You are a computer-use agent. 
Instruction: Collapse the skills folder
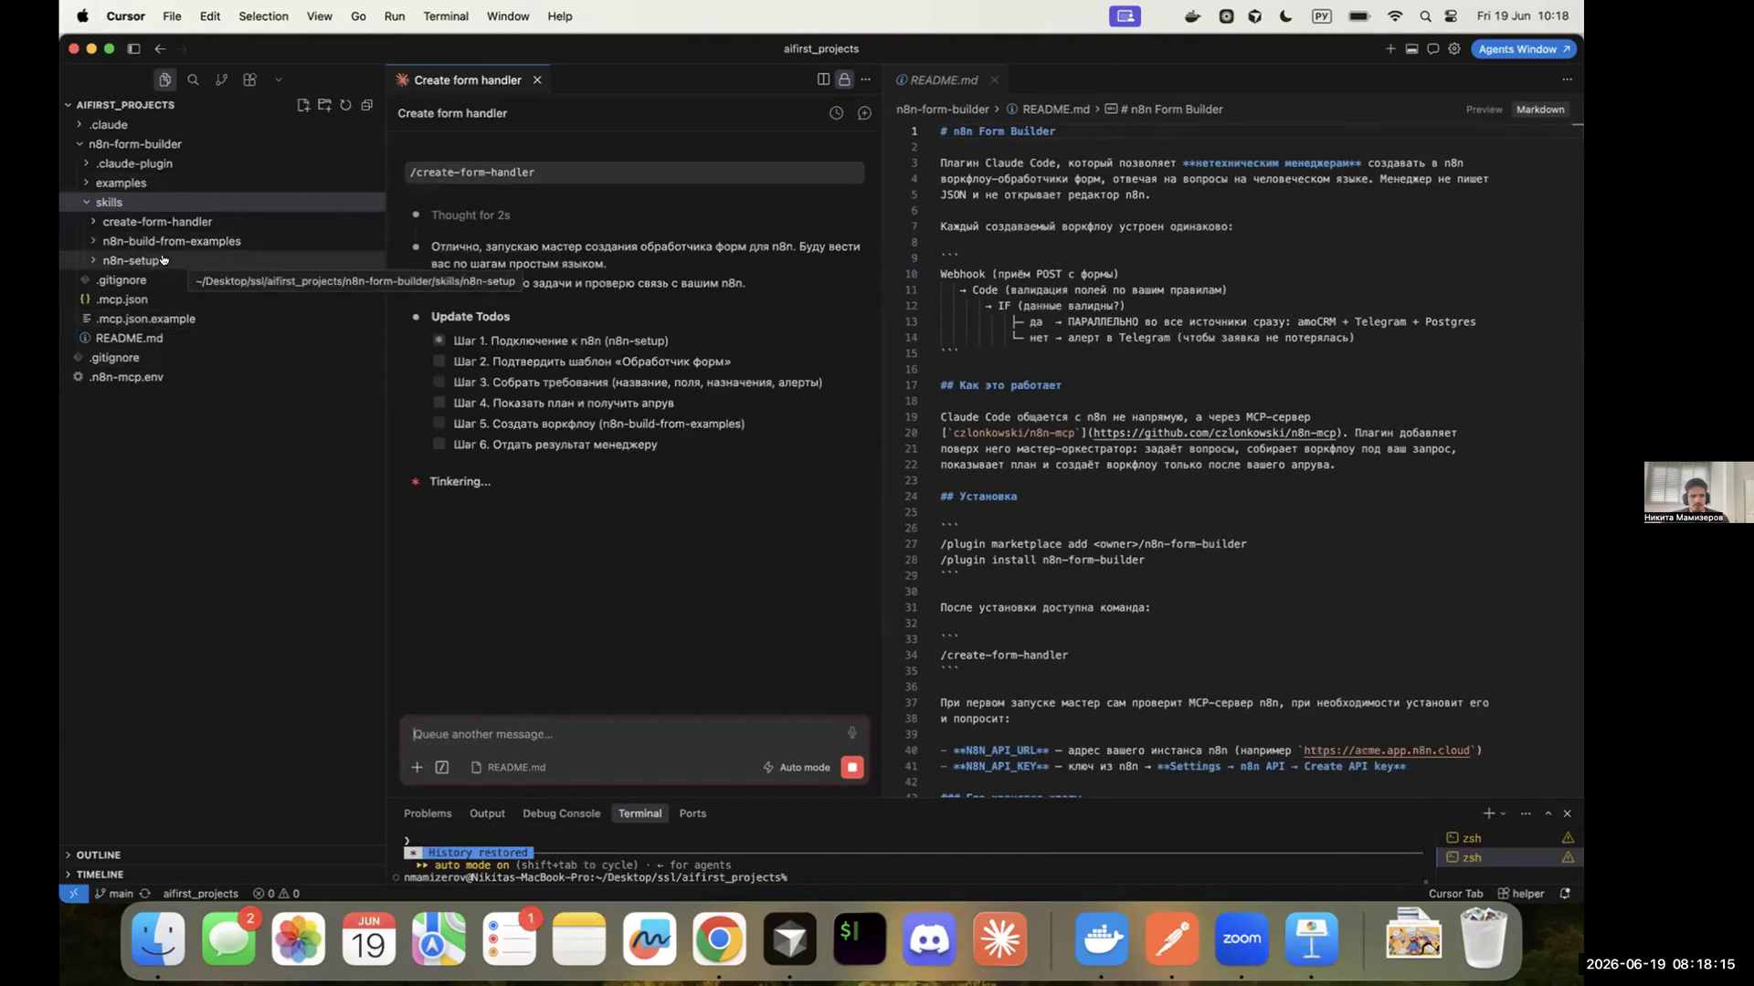click(109, 203)
